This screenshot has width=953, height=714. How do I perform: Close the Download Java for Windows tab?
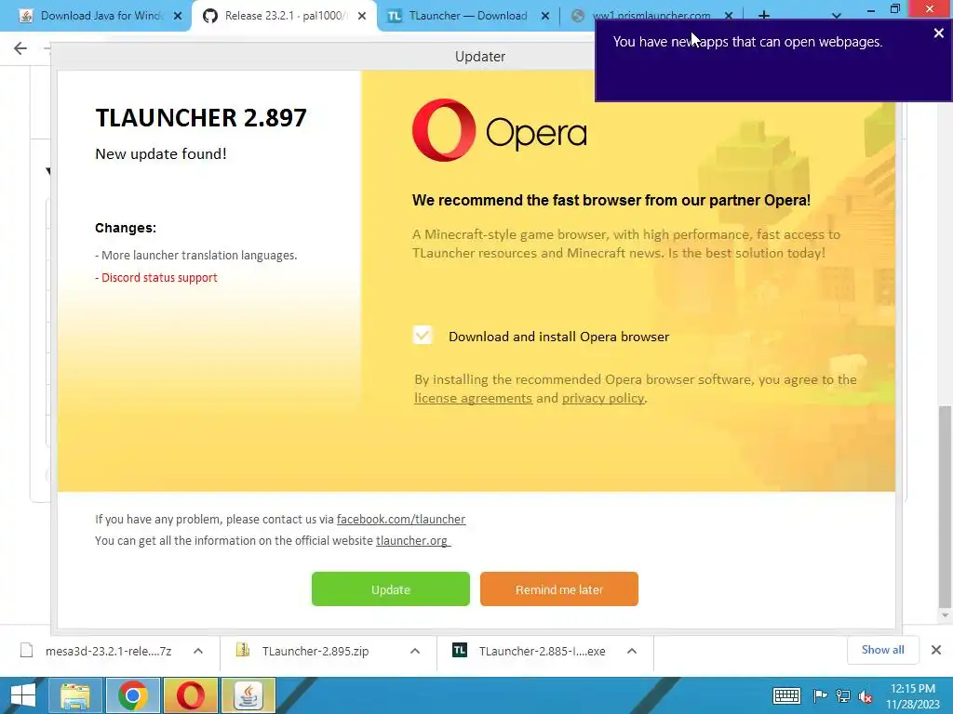coord(178,16)
